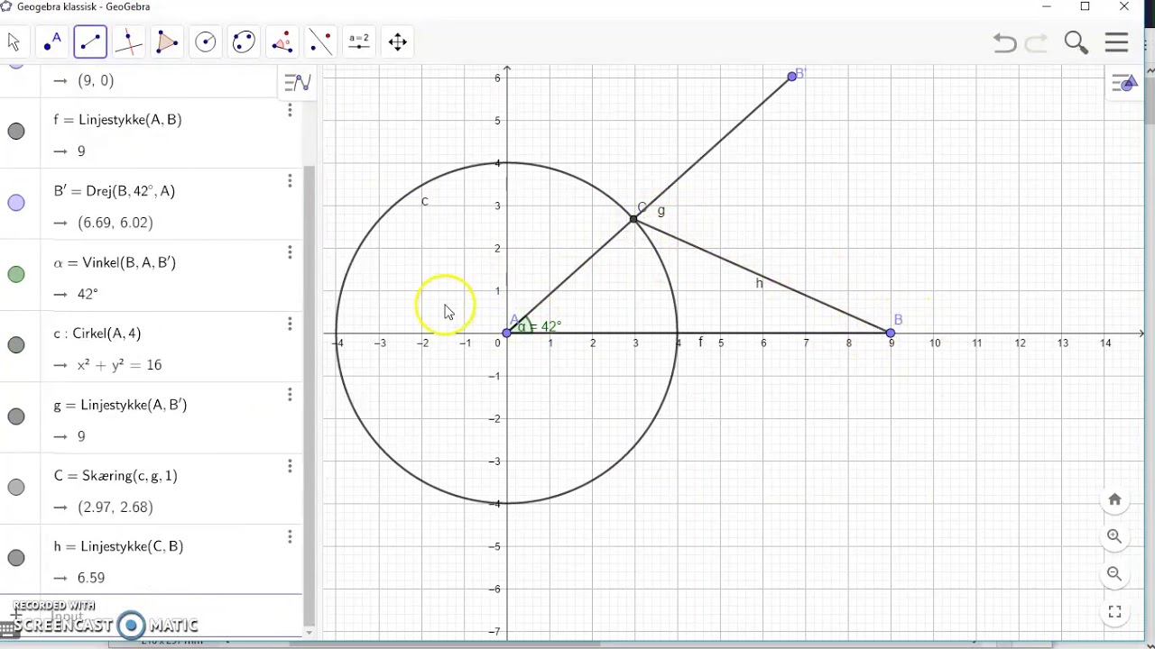1155x649 pixels.
Task: Select the Circle with center tool
Action: point(206,41)
